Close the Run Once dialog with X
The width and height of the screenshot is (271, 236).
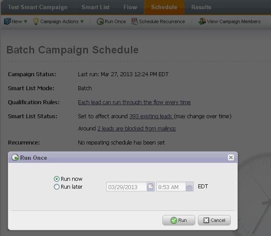tap(231, 158)
